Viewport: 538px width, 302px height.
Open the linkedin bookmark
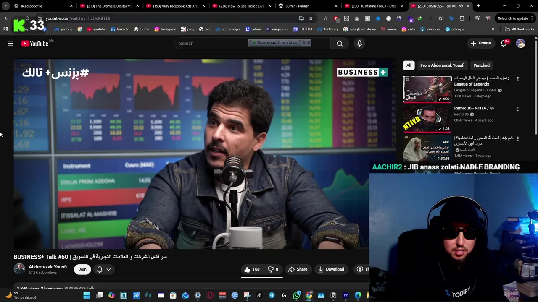pos(120,29)
